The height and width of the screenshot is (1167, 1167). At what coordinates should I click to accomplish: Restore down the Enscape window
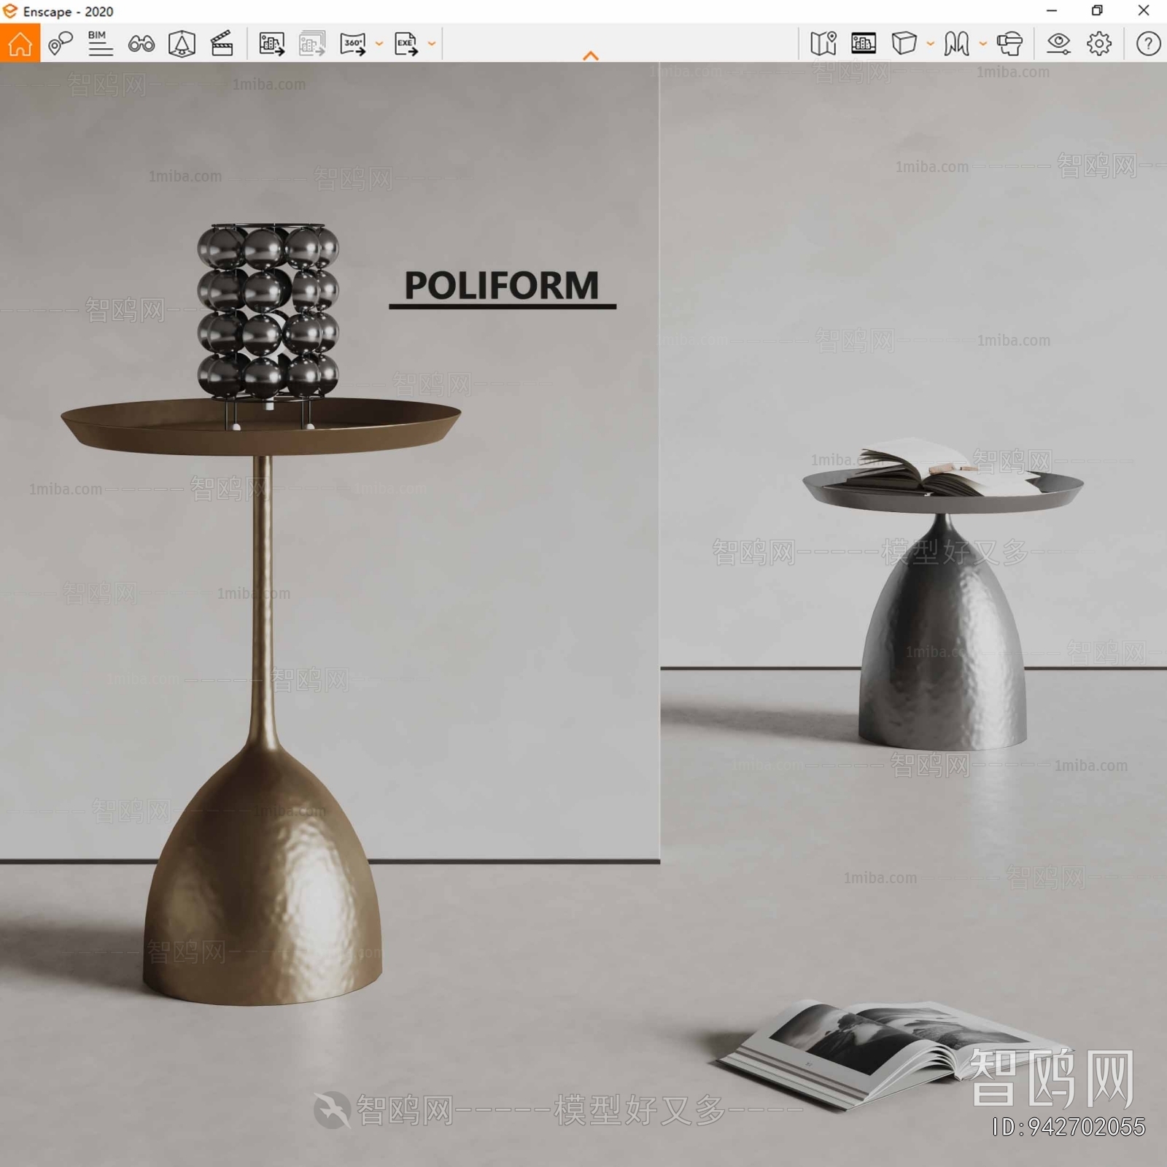point(1097,11)
